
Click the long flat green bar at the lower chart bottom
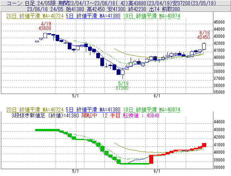click(135, 164)
